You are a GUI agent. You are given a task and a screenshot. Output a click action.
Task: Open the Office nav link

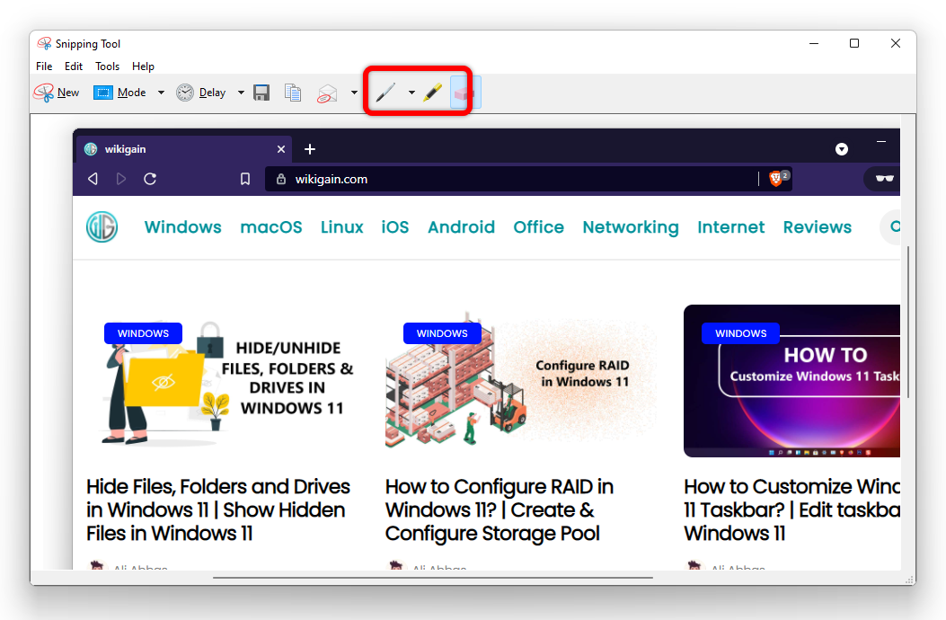click(538, 227)
